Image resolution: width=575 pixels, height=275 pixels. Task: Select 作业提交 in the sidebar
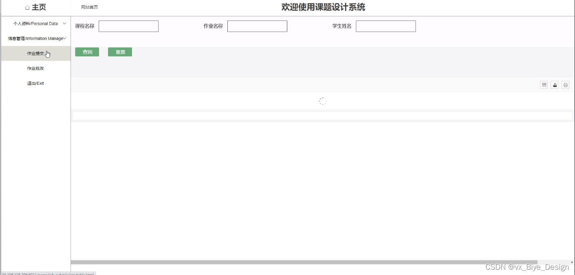coord(35,53)
